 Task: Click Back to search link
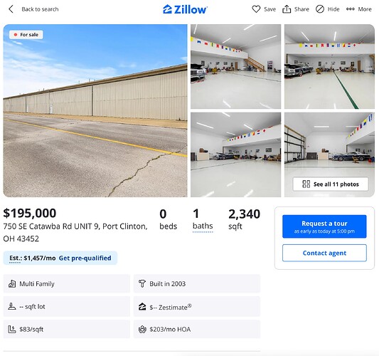40,9
